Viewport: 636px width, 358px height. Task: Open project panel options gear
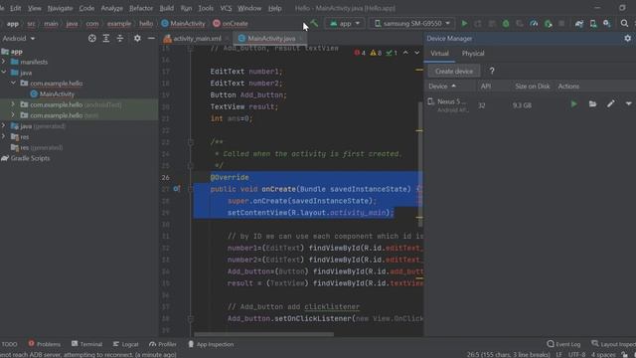pyautogui.click(x=137, y=38)
